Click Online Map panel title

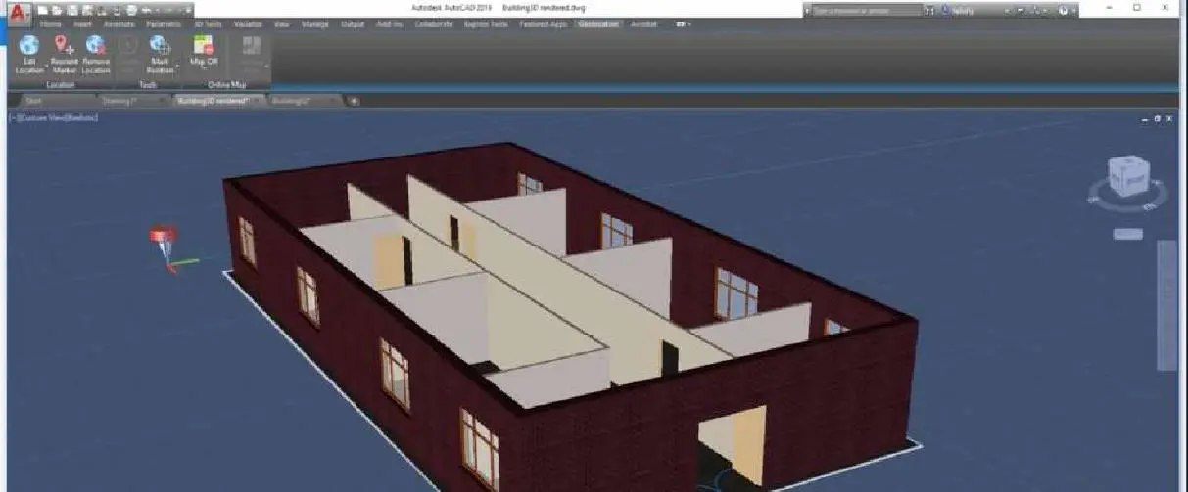pyautogui.click(x=226, y=85)
